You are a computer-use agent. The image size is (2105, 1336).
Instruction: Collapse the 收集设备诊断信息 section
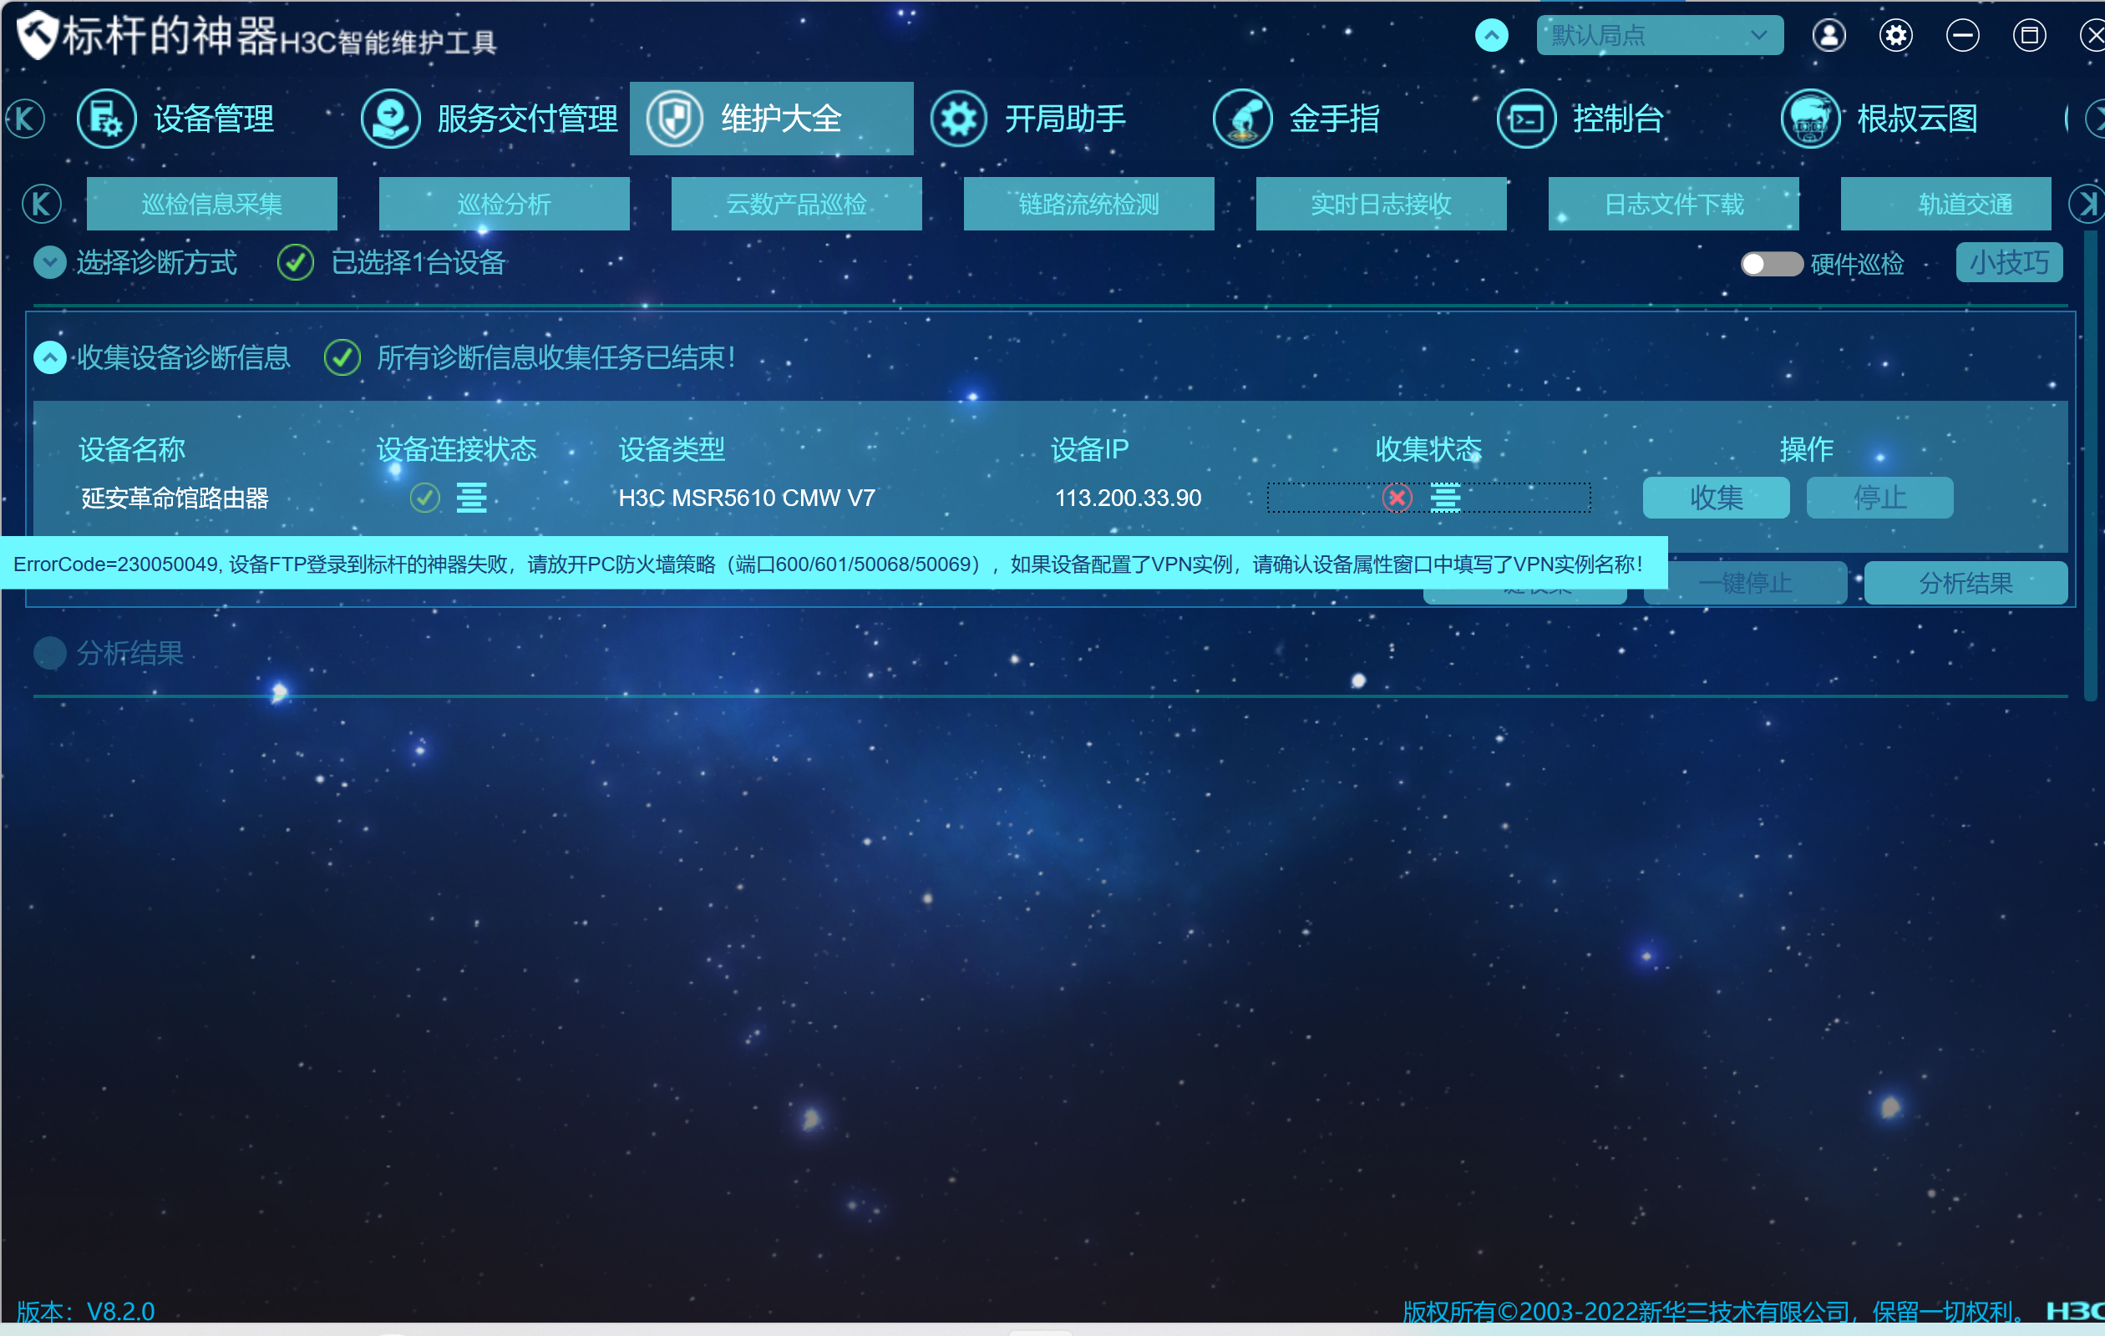[x=50, y=357]
